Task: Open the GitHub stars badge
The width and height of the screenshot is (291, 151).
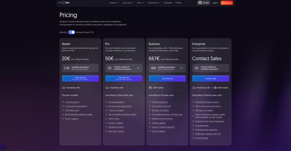Action: click(x=203, y=3)
